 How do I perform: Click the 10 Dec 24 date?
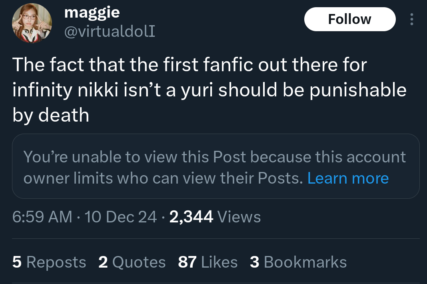point(122,217)
